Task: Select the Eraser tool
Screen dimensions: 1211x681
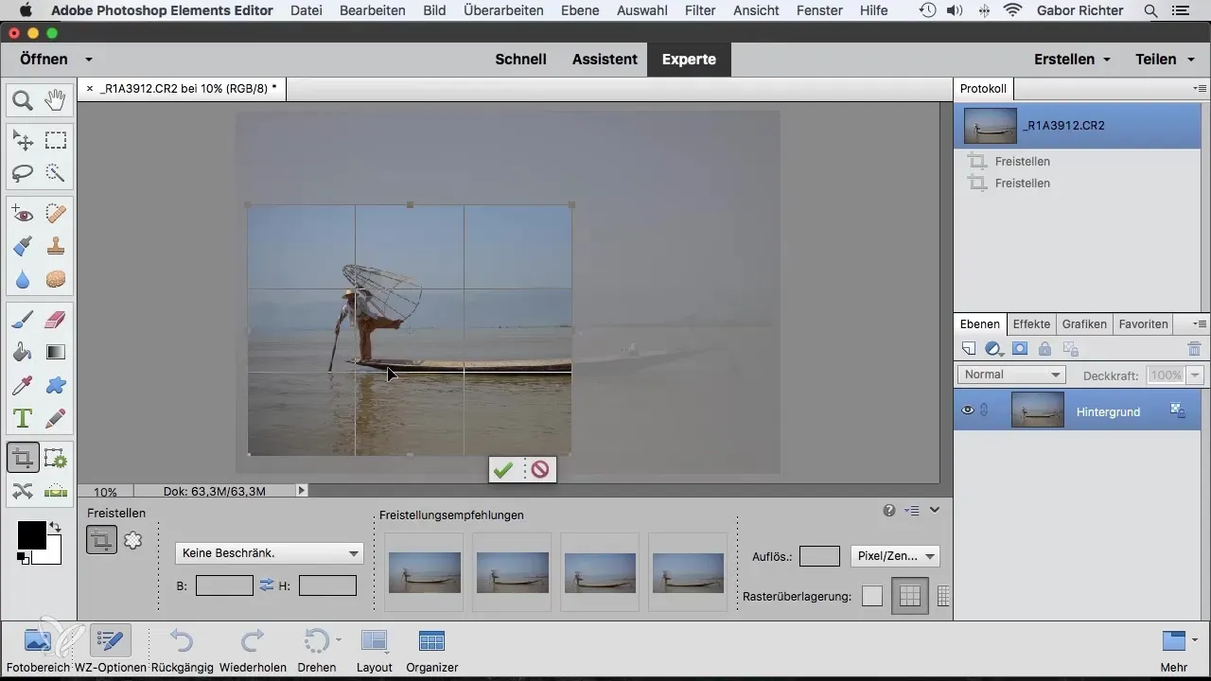Action: pos(56,321)
